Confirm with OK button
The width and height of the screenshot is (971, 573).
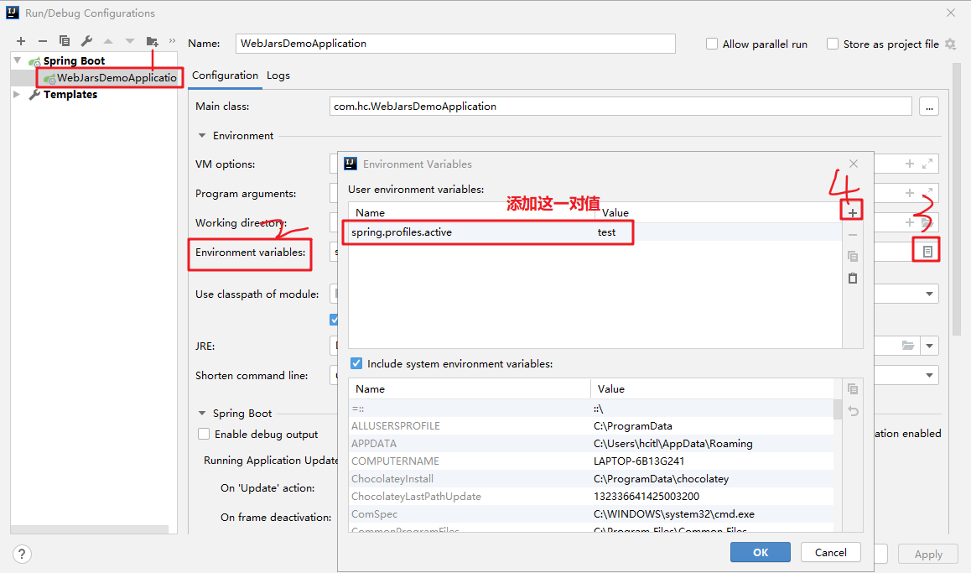tap(760, 553)
